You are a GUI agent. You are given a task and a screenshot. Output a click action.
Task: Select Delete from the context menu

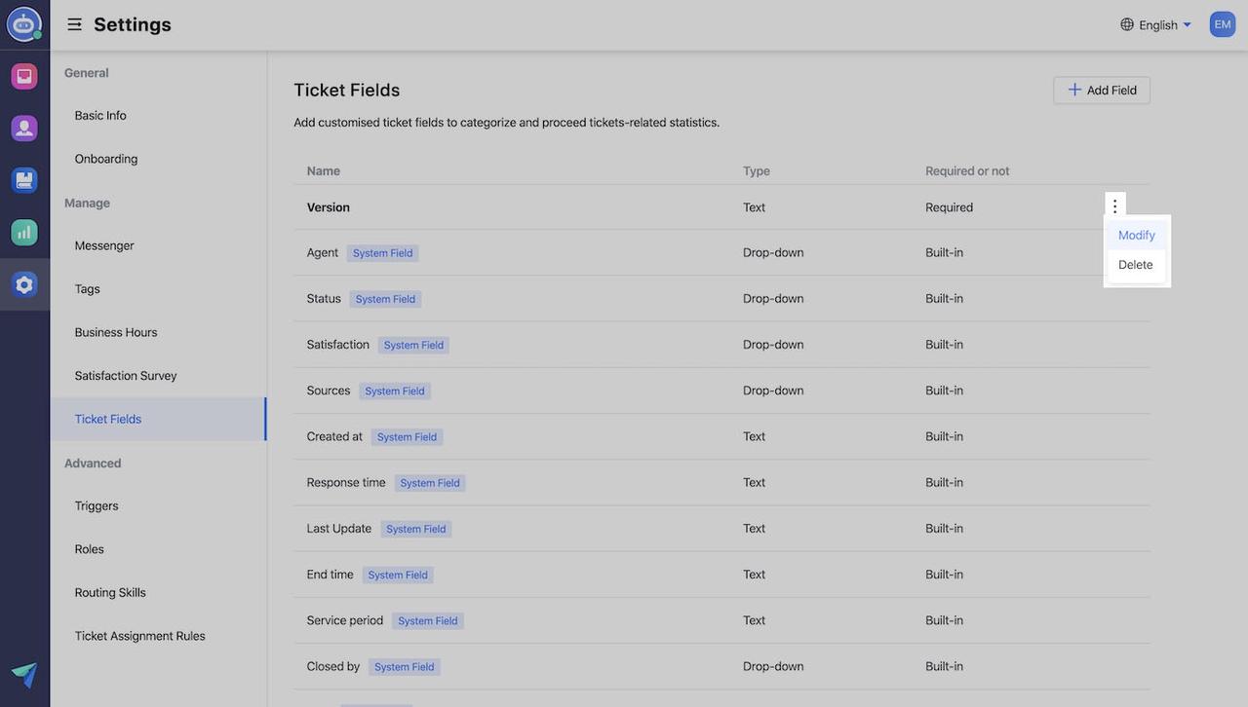(x=1135, y=265)
